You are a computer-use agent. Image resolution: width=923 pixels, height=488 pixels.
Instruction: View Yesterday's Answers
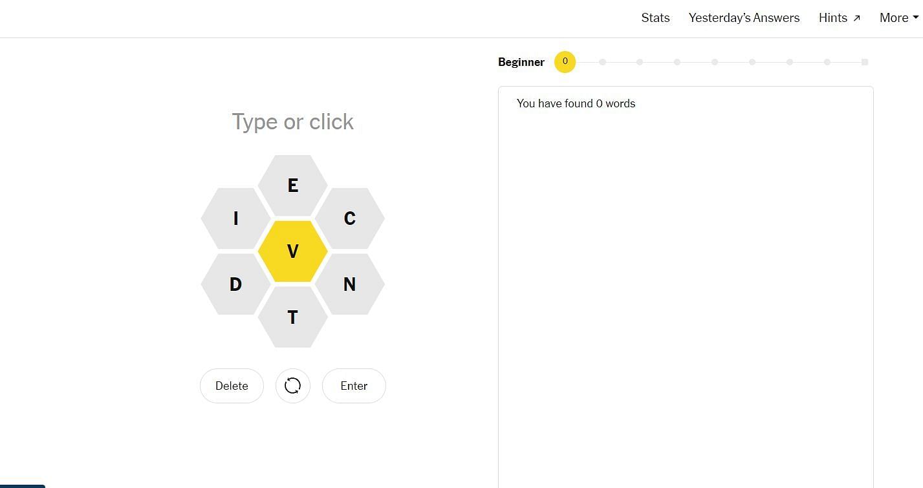[x=744, y=18]
